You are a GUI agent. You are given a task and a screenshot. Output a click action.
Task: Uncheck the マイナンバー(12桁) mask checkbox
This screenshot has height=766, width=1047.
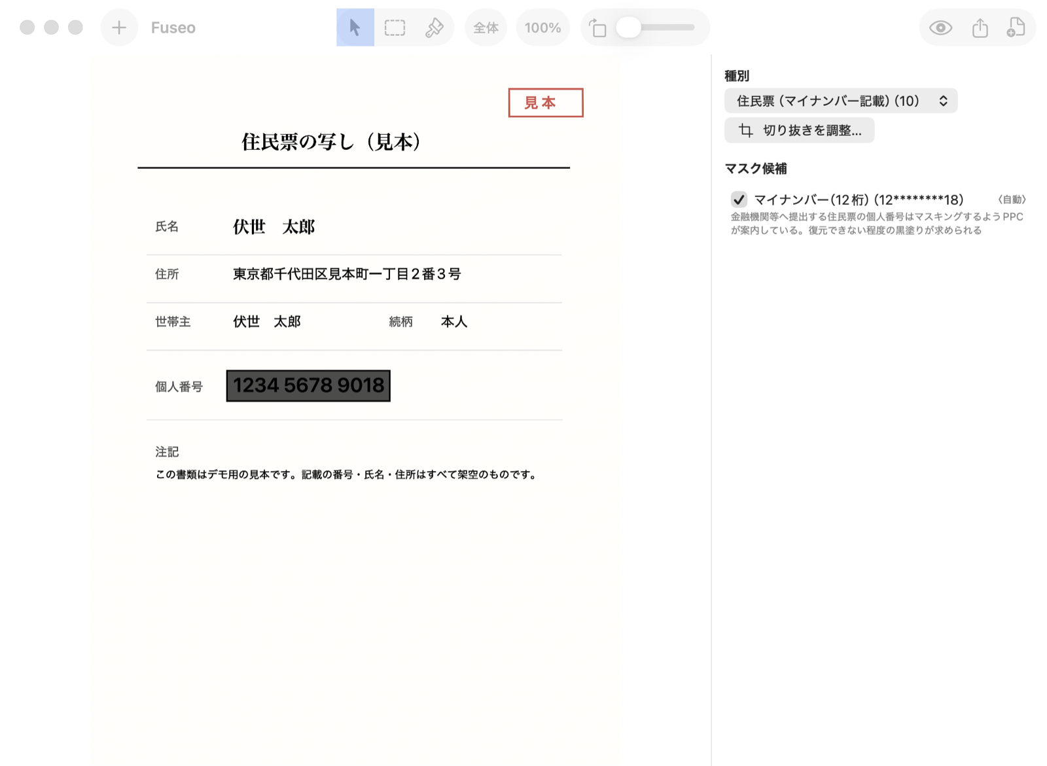tap(739, 200)
